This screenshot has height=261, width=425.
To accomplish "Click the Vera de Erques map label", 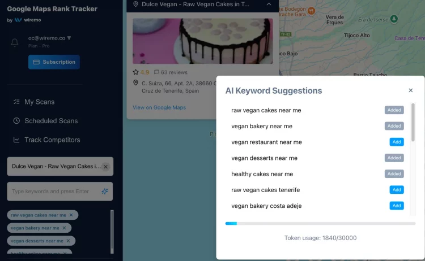I will 335,20.
